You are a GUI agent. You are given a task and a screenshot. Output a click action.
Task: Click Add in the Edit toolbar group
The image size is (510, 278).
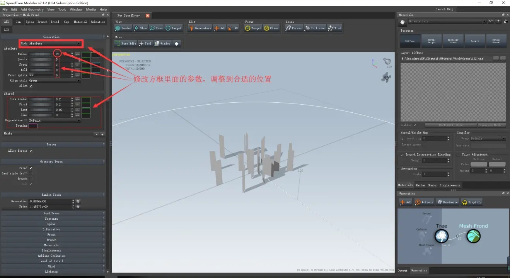(220, 28)
